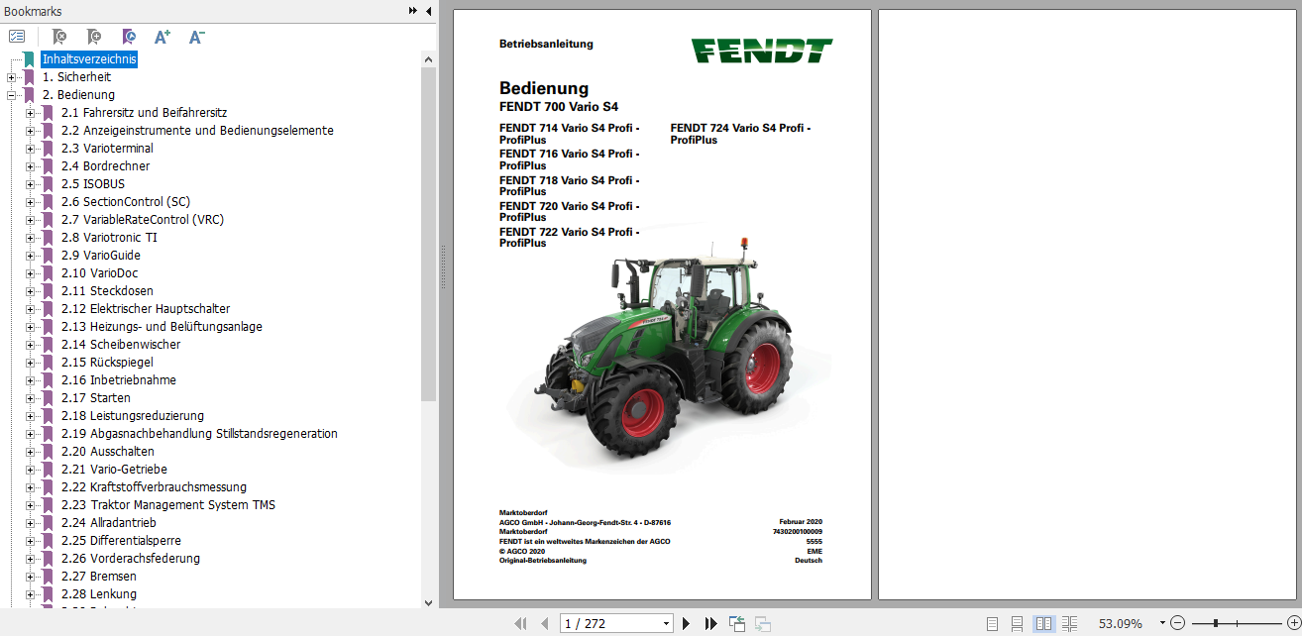Expand the 2.1 Fahrersitz und Beifahrersitz node

(31, 113)
